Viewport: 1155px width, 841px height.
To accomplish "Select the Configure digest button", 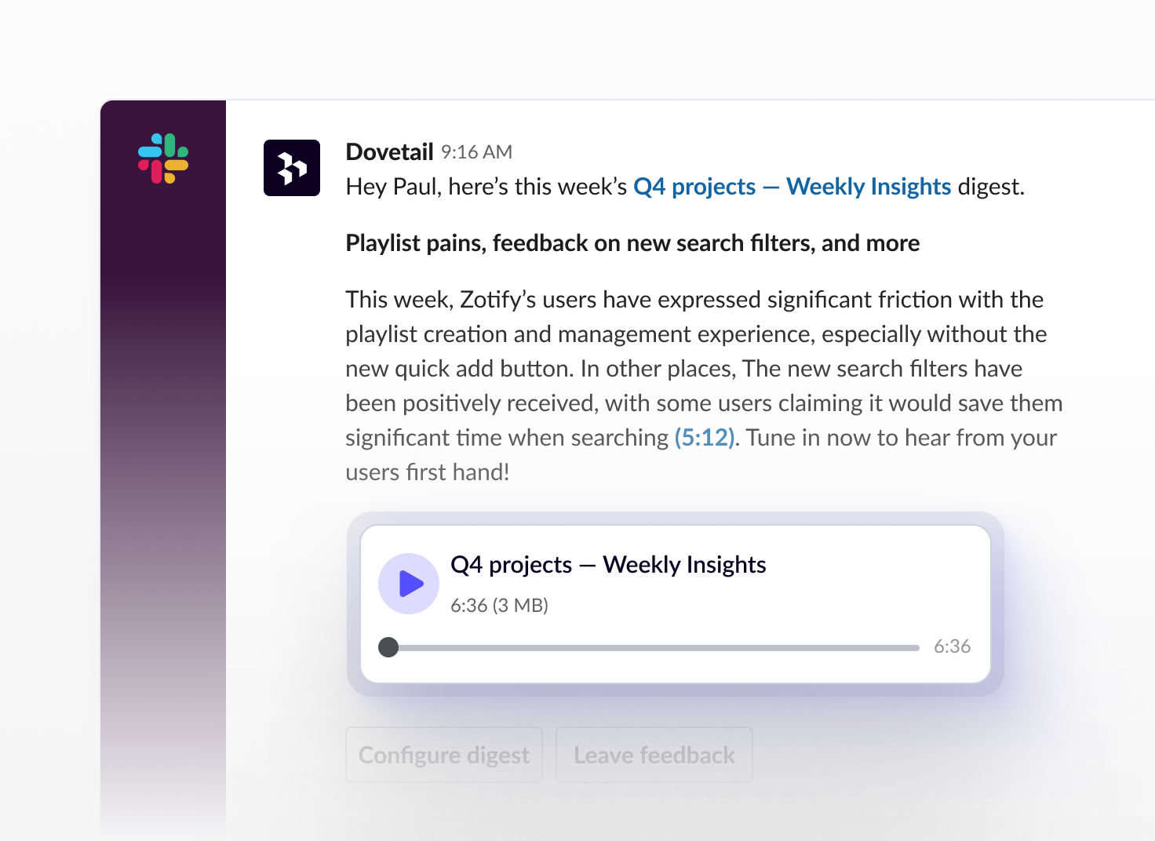I will [444, 755].
